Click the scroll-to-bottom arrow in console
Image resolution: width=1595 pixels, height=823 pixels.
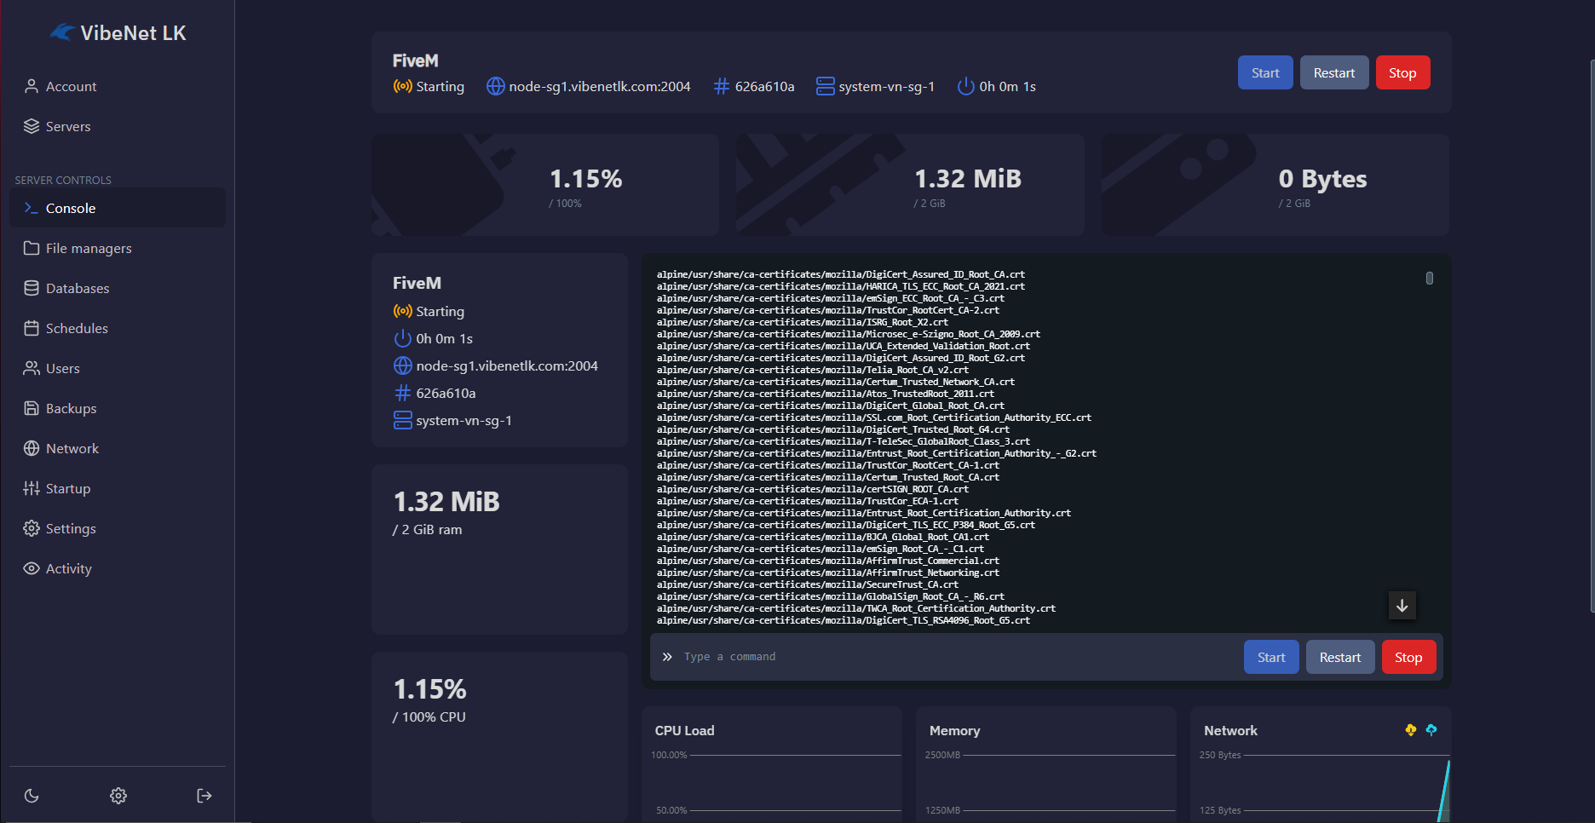1402,606
